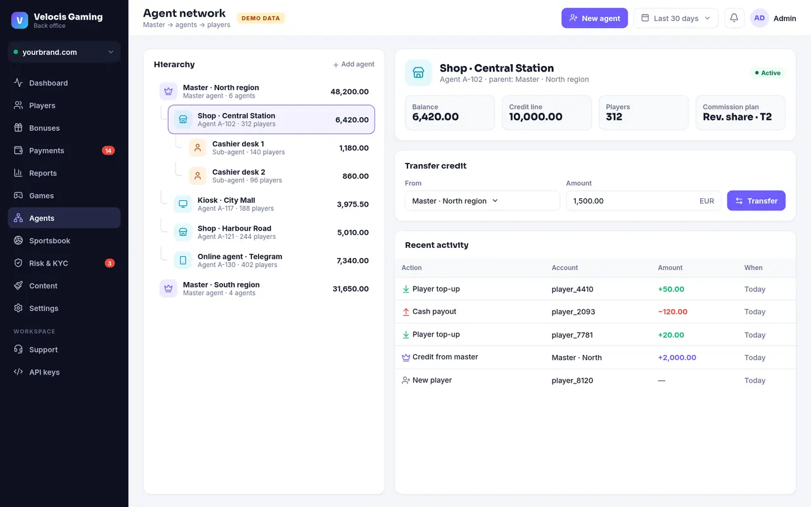Click player_4410 in recent activity
This screenshot has height=507, width=811.
[573, 289]
